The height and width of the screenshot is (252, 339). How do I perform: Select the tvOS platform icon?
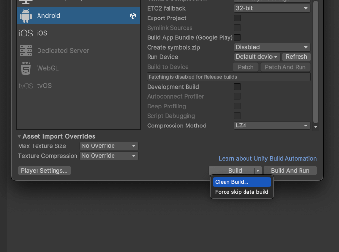[25, 86]
